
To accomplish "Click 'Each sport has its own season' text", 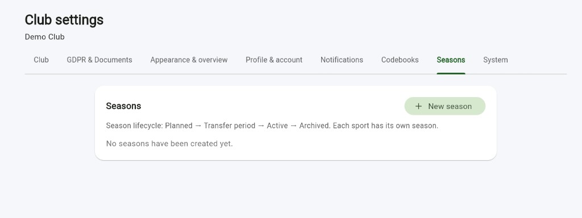I will point(386,125).
